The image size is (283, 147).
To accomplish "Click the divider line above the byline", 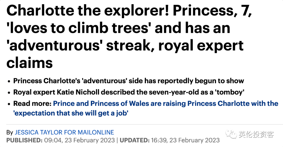I will (145, 124).
